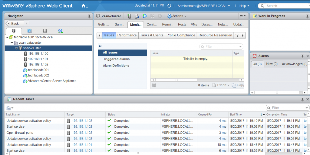Sort by Start Time column header
The width and height of the screenshot is (310, 155).
pyautogui.click(x=246, y=115)
